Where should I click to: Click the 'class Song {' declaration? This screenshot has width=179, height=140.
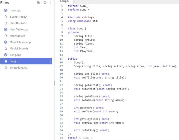coord(77,28)
